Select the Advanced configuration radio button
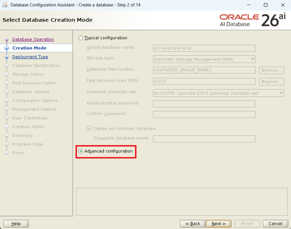The width and height of the screenshot is (291, 229). (x=81, y=152)
